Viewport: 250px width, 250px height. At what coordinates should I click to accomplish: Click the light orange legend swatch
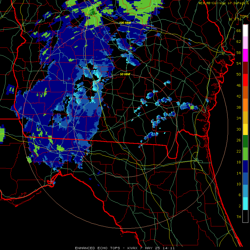(x=245, y=105)
